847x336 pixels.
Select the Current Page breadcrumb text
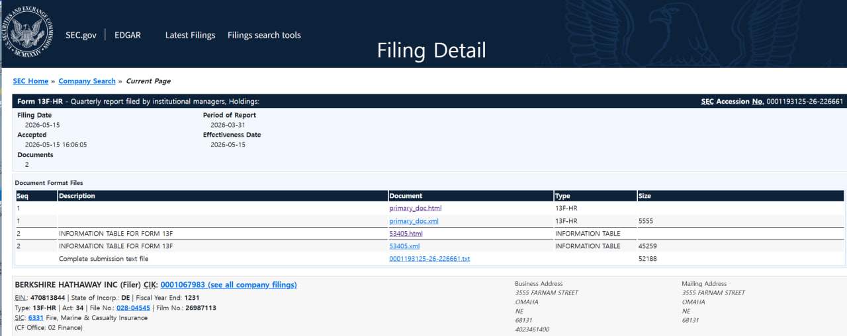point(148,81)
